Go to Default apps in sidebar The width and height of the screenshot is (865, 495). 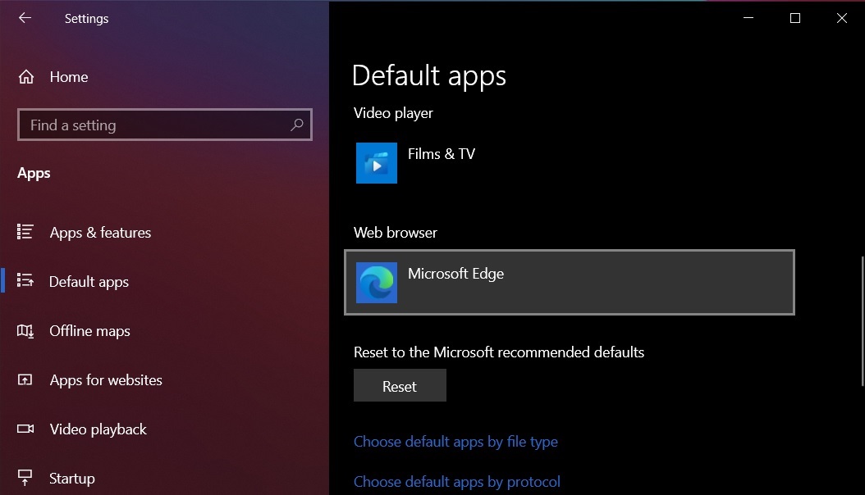pos(89,282)
